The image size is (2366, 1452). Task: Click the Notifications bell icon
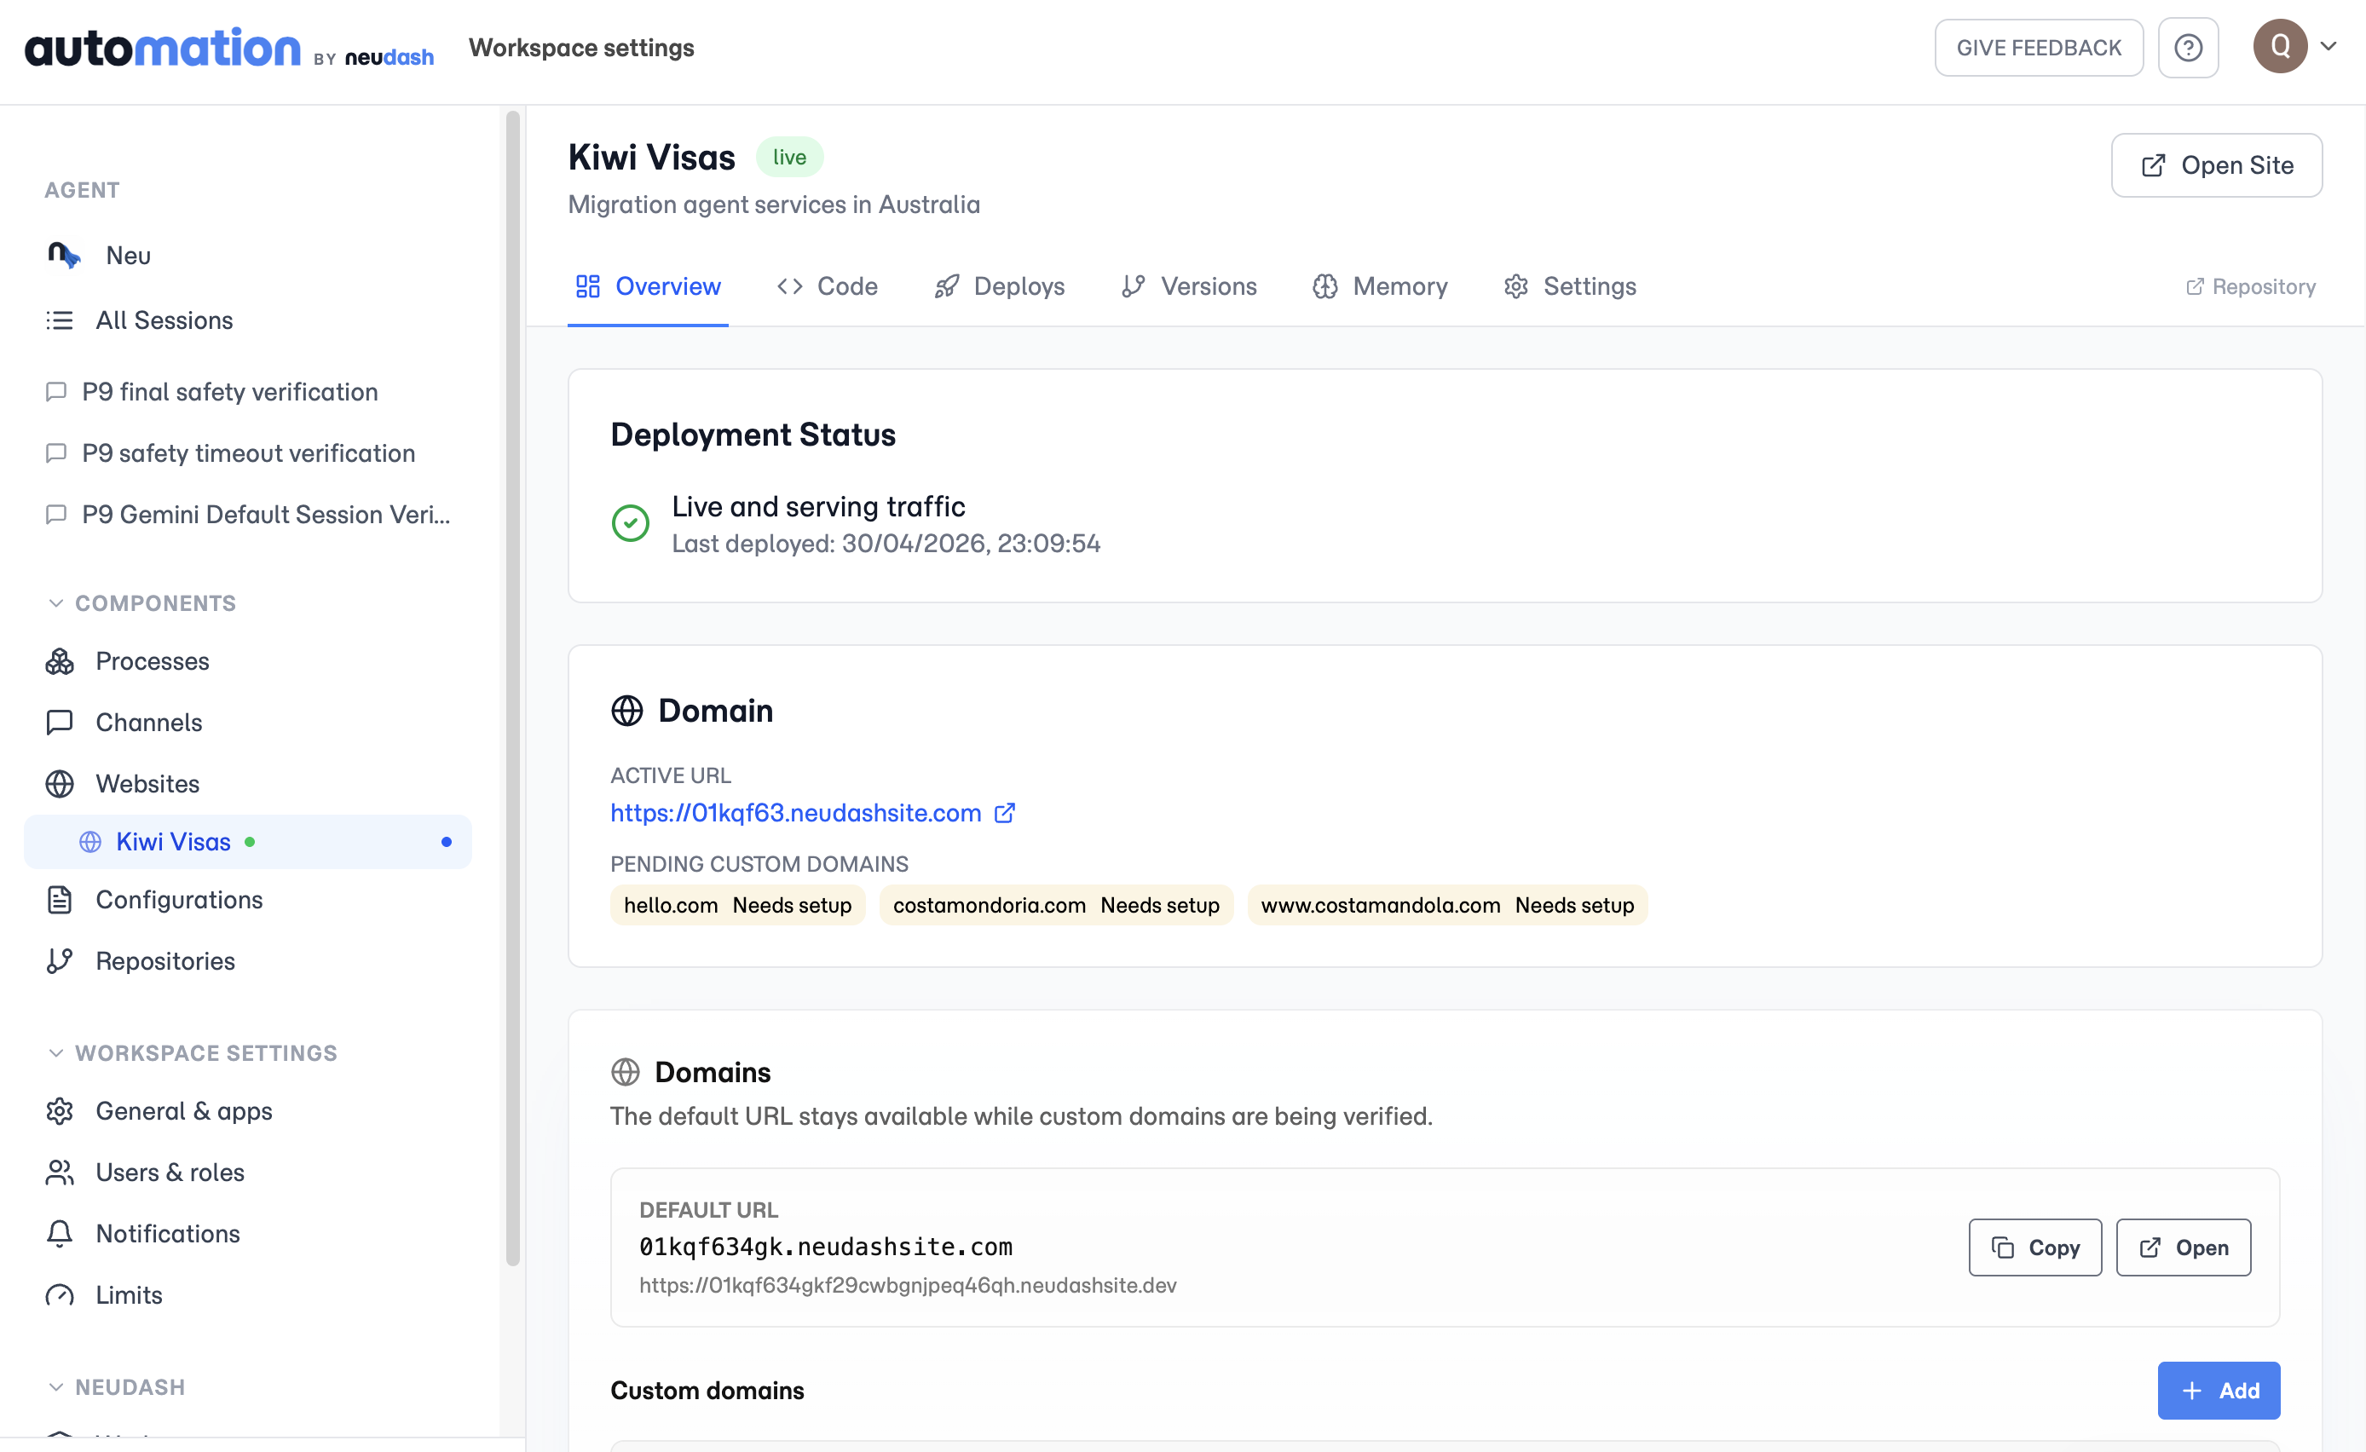pyautogui.click(x=60, y=1234)
